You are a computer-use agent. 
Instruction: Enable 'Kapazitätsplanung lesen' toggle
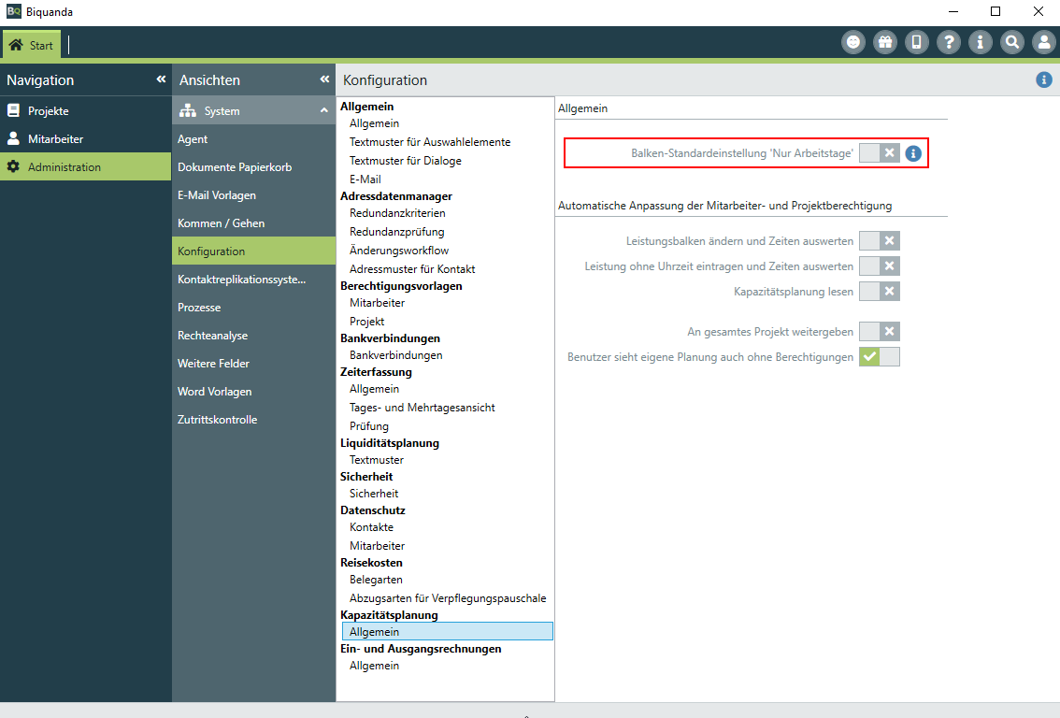click(879, 292)
